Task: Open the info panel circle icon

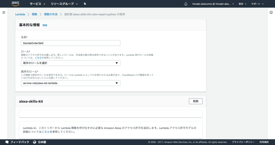Action: click(271, 12)
